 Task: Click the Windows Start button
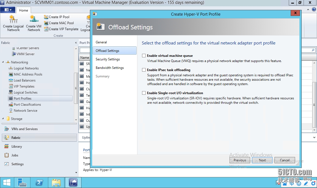point(7,183)
